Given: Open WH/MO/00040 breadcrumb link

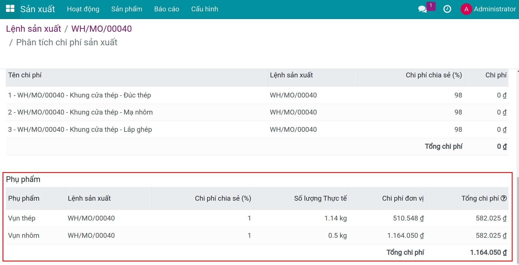Looking at the screenshot, I should pos(101,29).
